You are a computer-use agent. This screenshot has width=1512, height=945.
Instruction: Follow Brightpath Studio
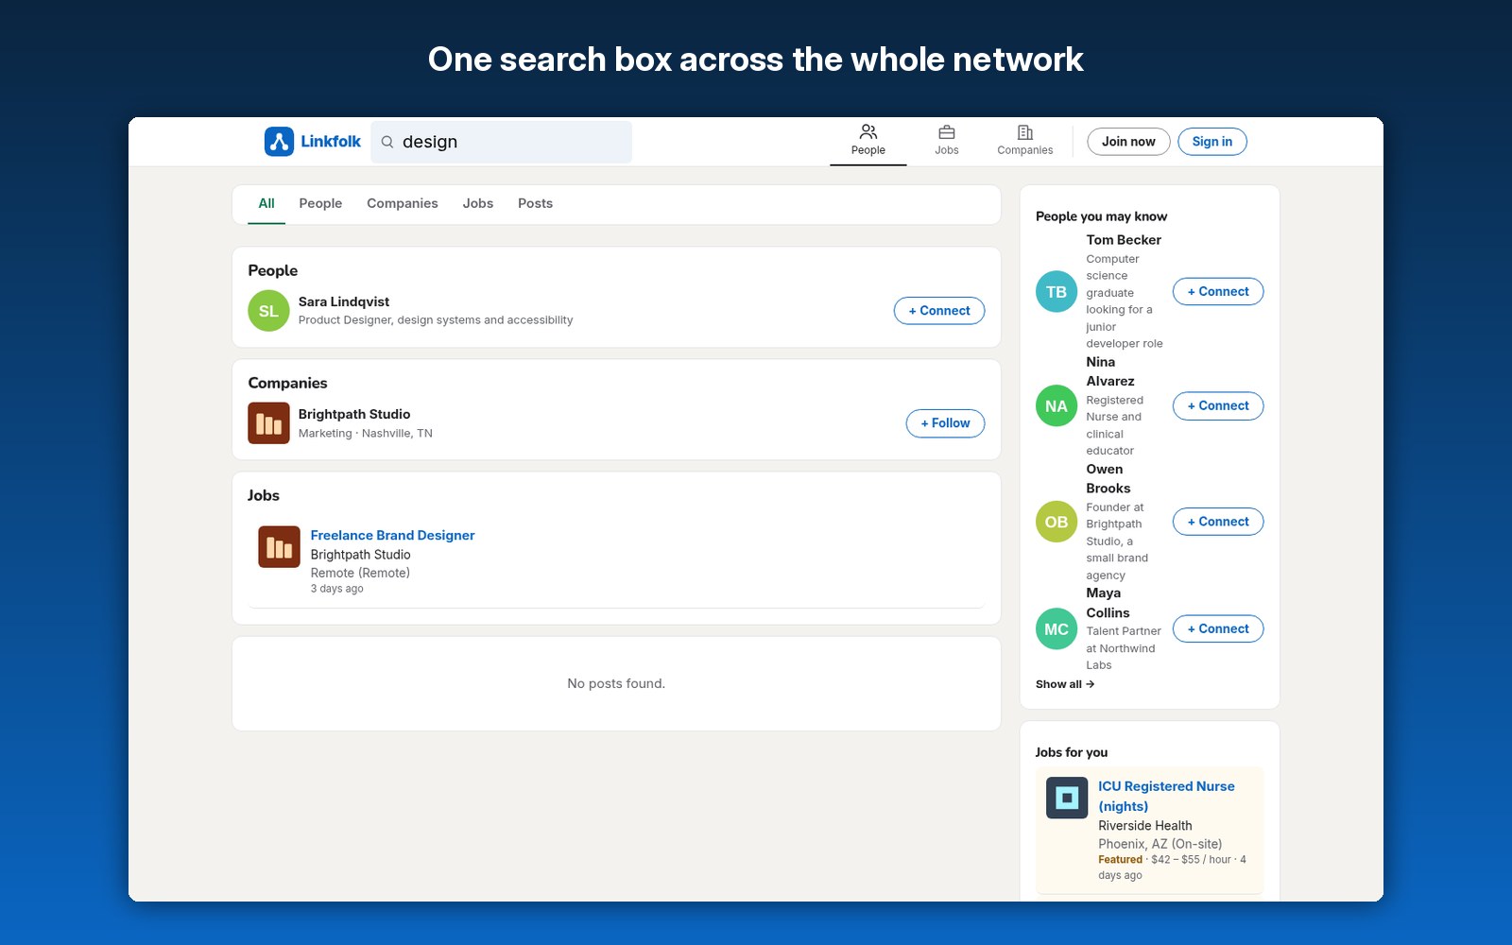point(945,423)
